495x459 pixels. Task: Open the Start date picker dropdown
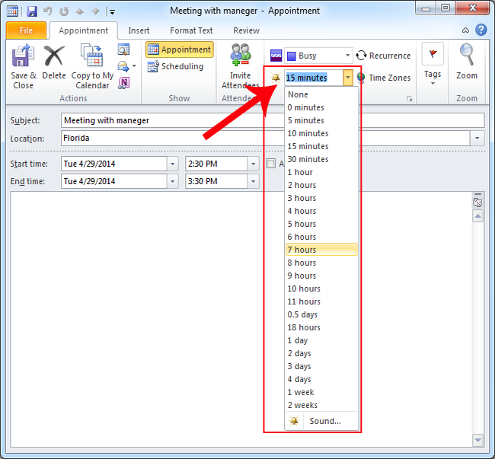click(x=172, y=164)
